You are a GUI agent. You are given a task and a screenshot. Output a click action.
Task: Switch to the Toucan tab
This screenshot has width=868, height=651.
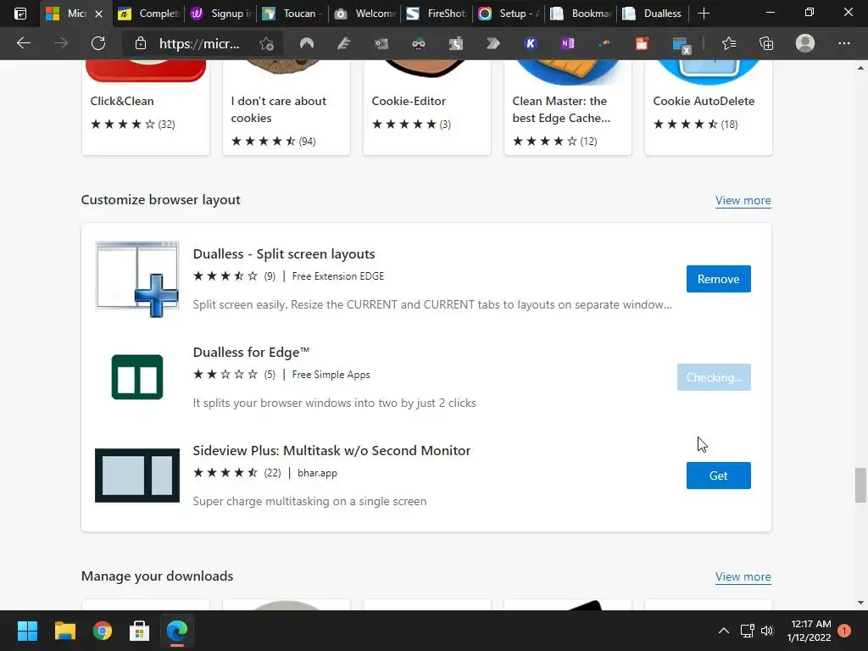tap(292, 14)
